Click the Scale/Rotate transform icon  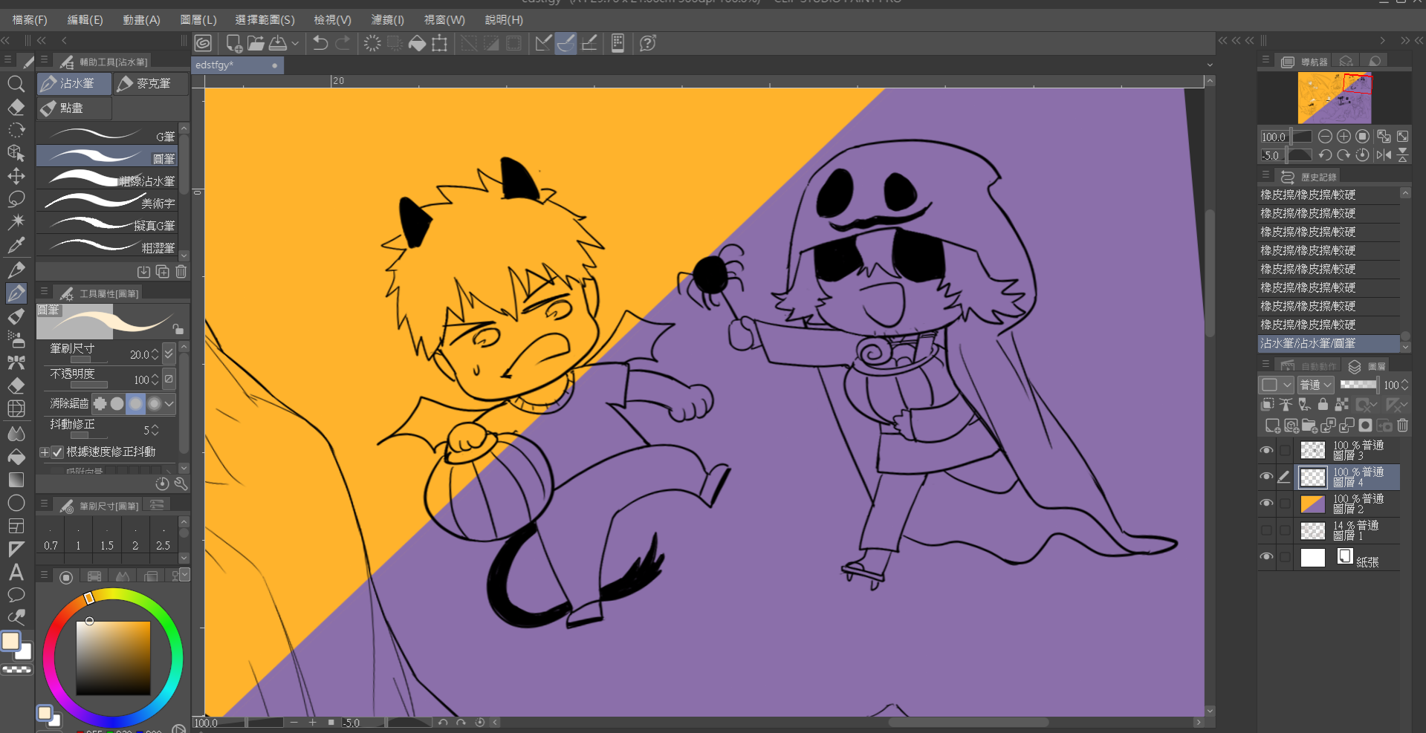(439, 43)
